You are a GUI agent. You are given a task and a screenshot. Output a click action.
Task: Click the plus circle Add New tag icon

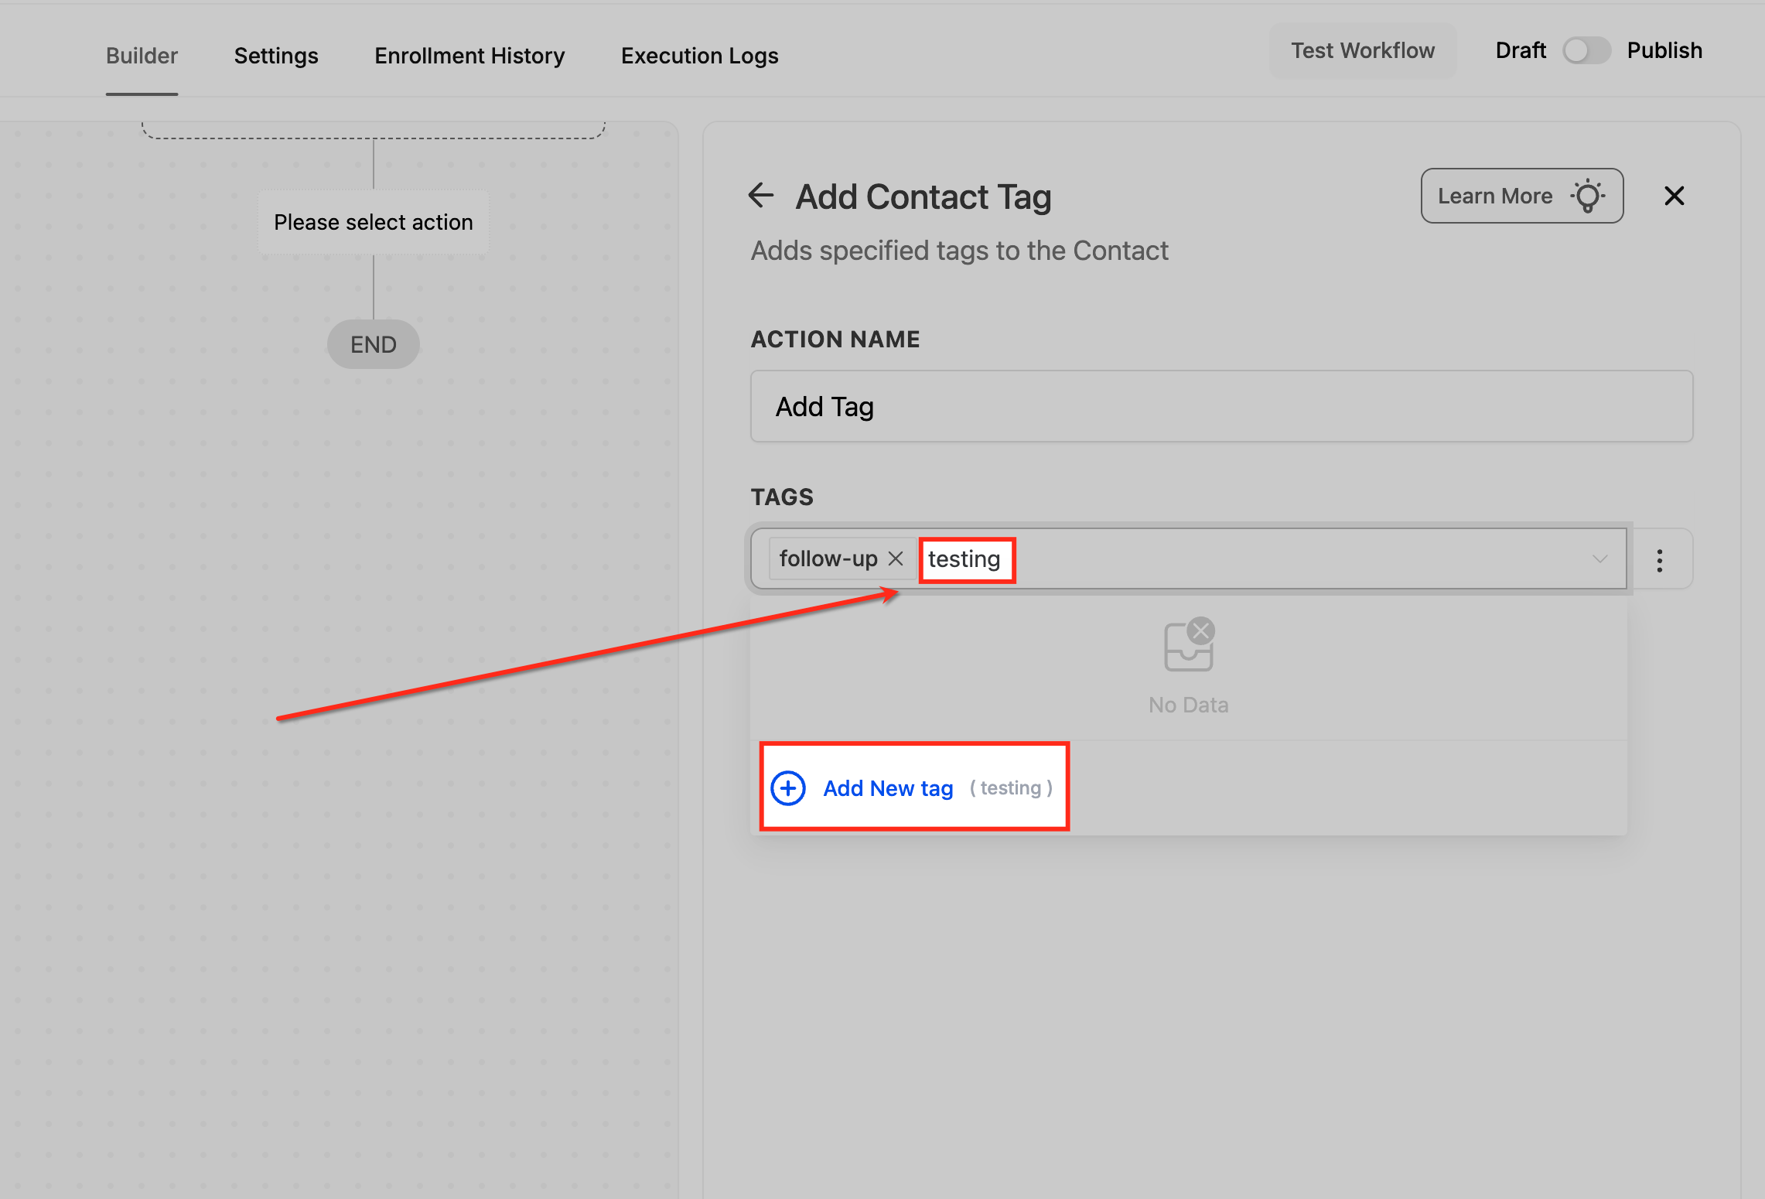point(788,788)
